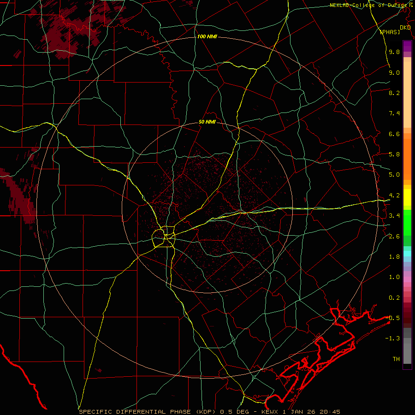The width and height of the screenshot is (415, 415).
Task: Pick the cyan swatch on the color scale
Action: click(x=407, y=254)
